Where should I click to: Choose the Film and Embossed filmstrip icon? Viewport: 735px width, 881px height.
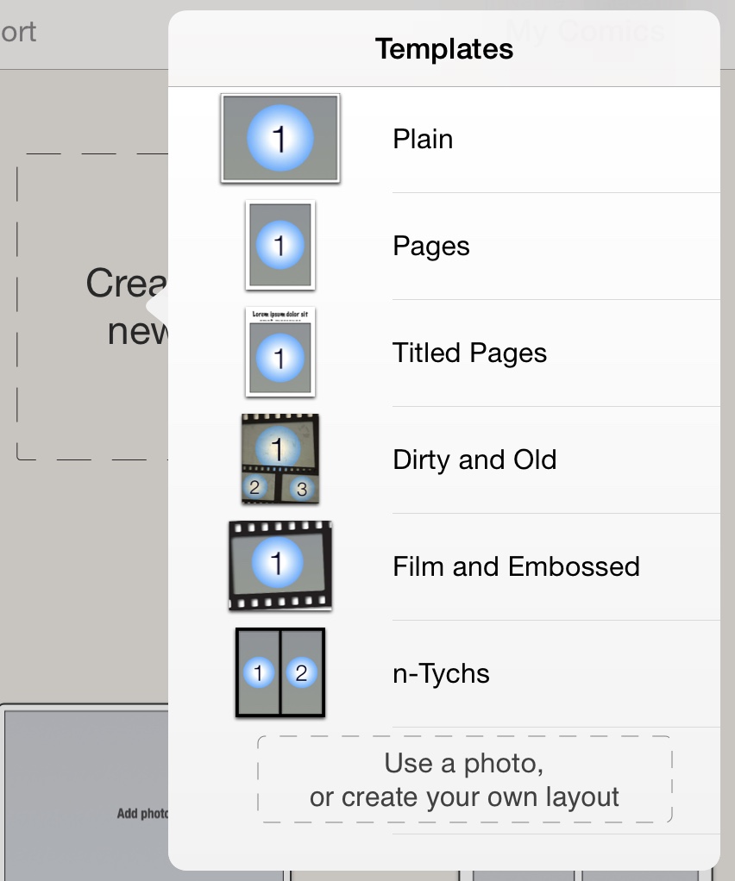(x=280, y=565)
